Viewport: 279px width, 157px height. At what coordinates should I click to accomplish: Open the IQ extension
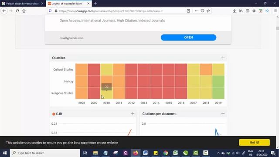pyautogui.click(x=267, y=11)
